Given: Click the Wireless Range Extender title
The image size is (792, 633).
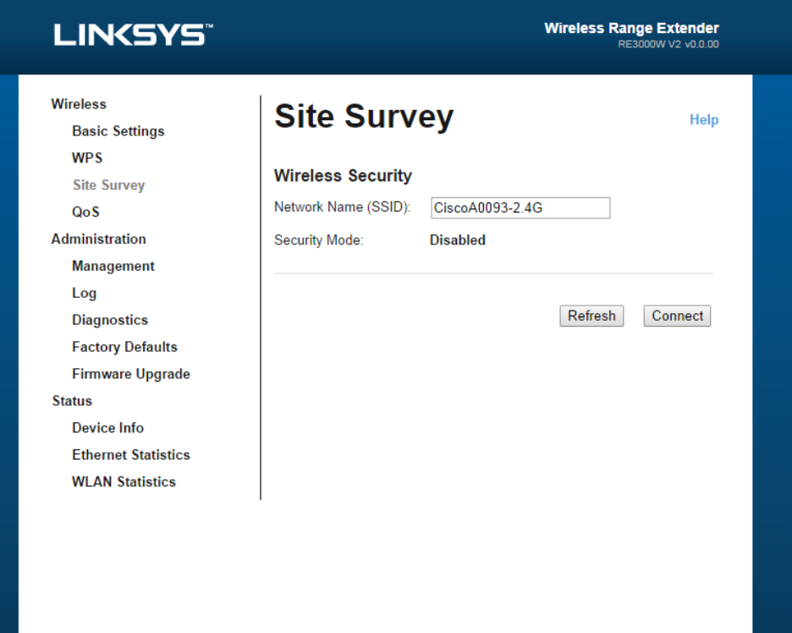Looking at the screenshot, I should pos(631,28).
